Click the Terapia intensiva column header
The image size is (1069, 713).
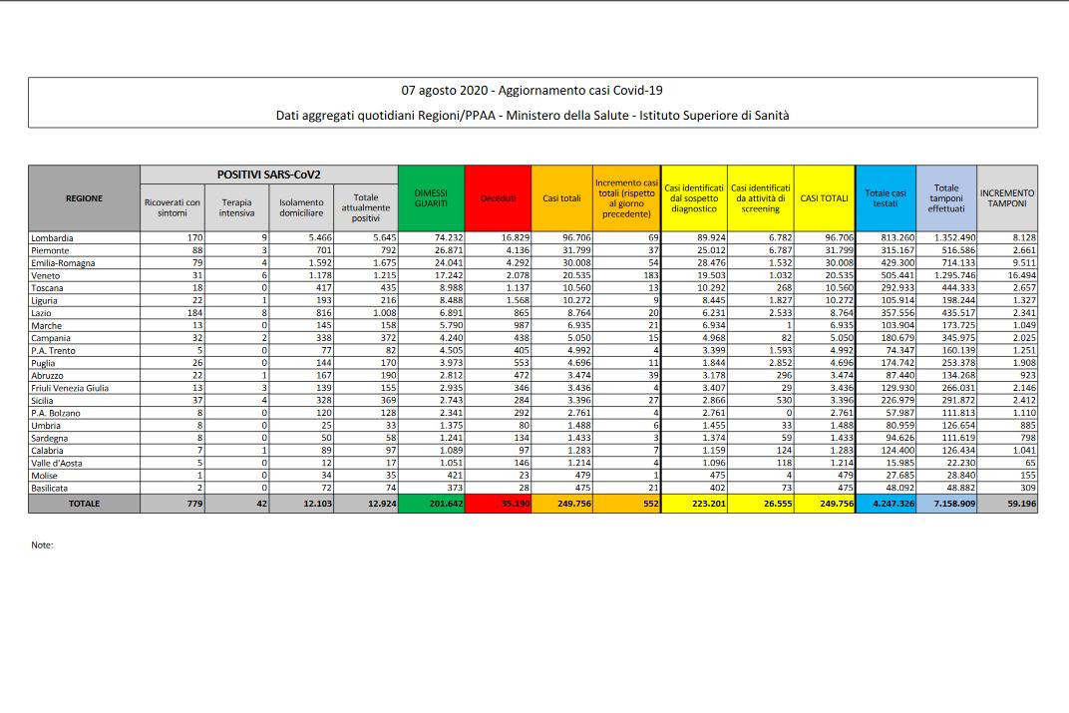(x=237, y=207)
